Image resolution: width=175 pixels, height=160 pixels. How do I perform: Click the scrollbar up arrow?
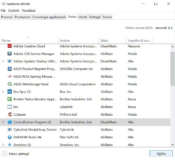click(x=173, y=47)
